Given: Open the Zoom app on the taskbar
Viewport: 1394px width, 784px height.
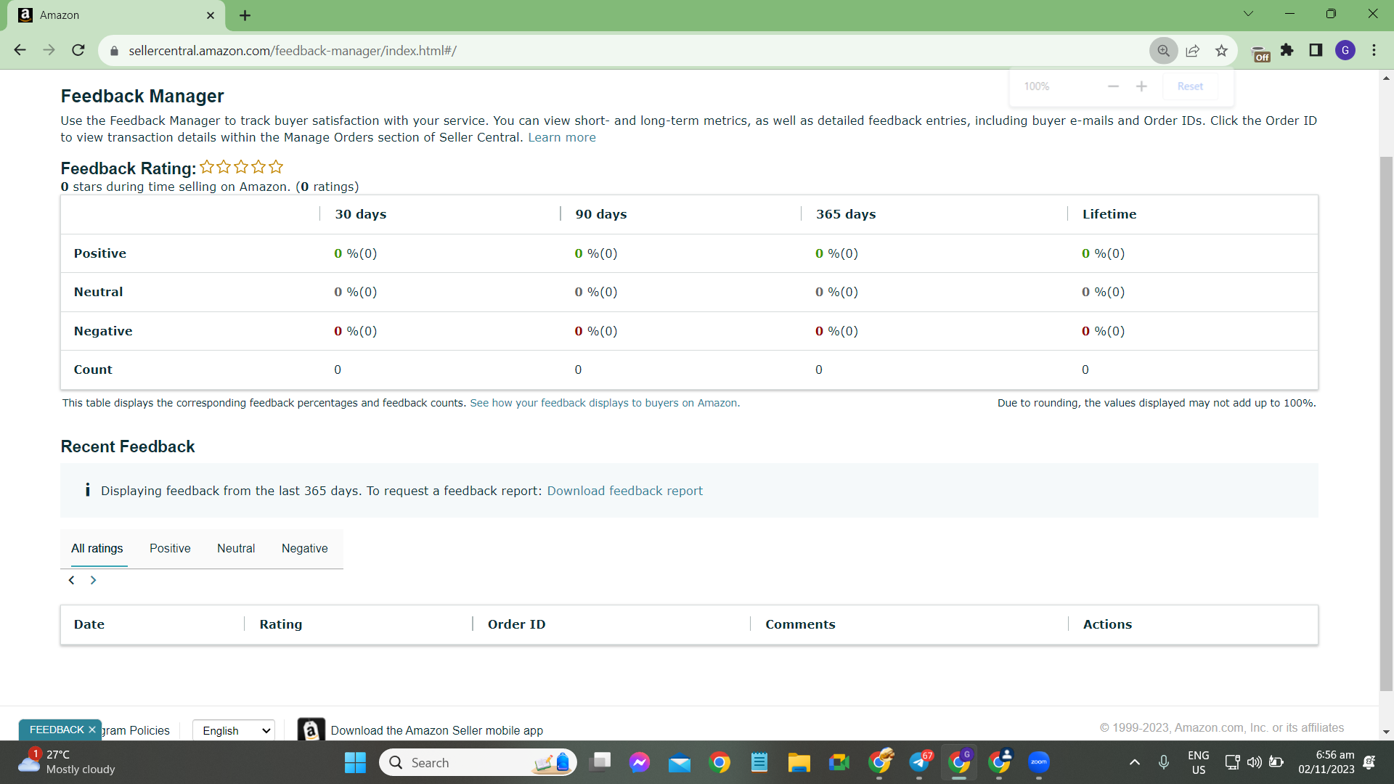Looking at the screenshot, I should (1039, 762).
